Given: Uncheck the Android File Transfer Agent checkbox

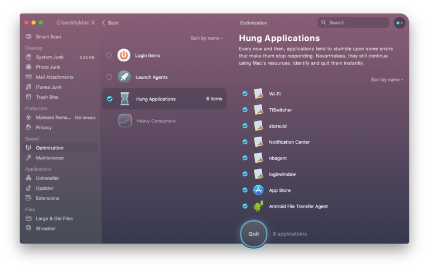Looking at the screenshot, I should pos(245,206).
